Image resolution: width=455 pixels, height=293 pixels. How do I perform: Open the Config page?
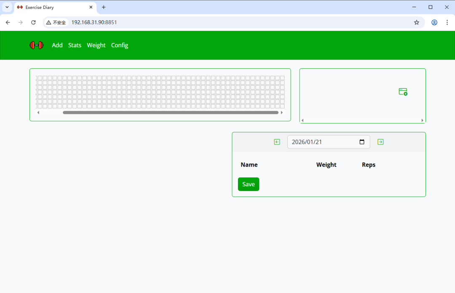pyautogui.click(x=120, y=45)
